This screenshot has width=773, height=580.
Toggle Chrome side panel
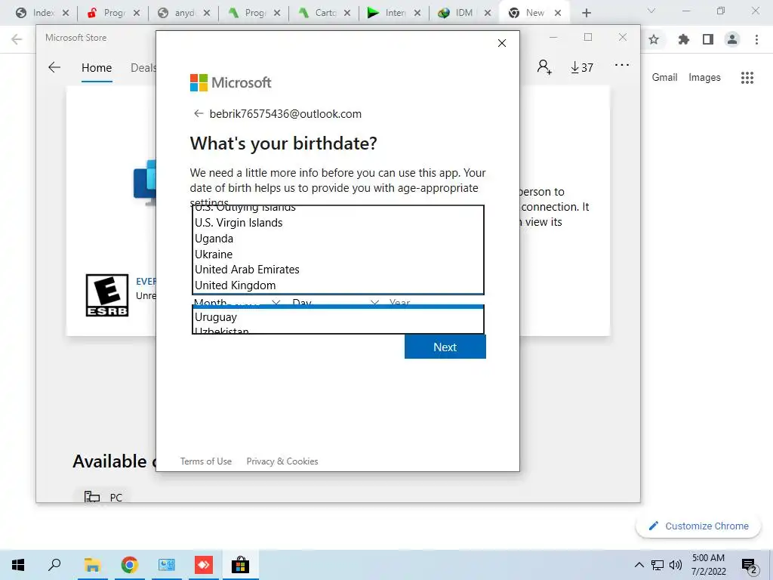coord(708,39)
